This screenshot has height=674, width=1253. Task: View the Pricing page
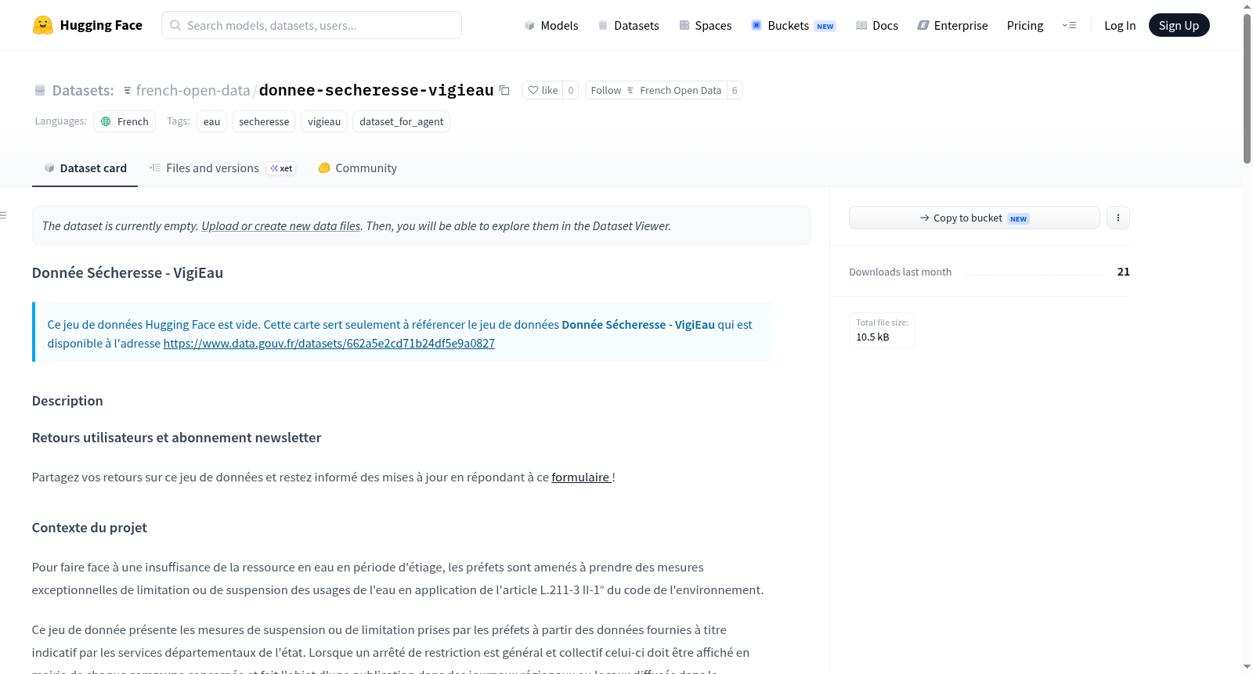pos(1025,25)
